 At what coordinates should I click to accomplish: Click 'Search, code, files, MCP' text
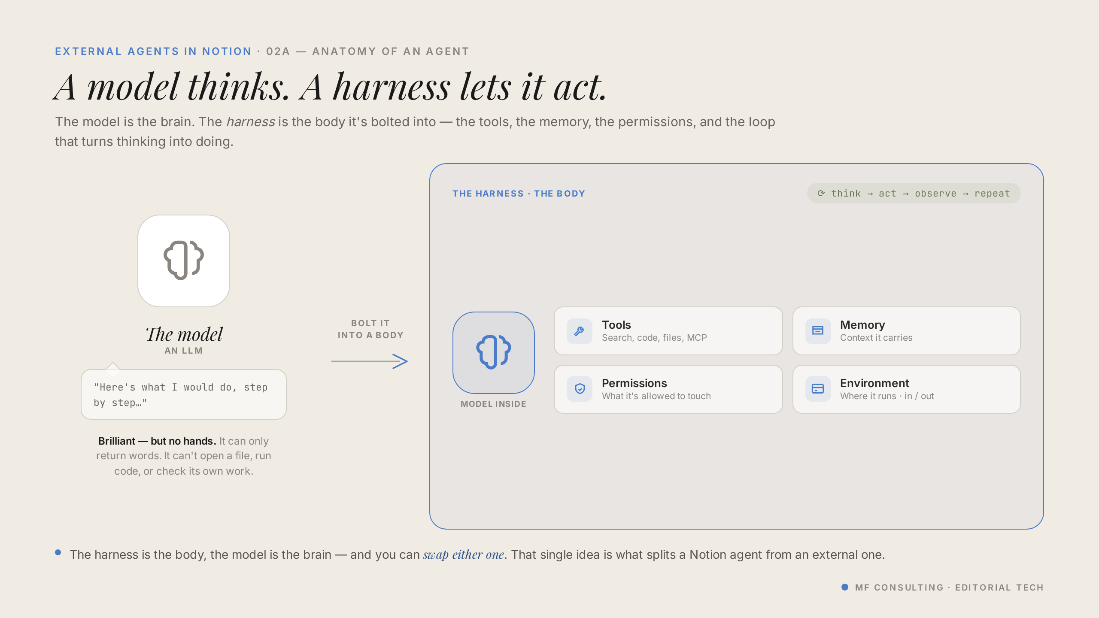coord(654,338)
